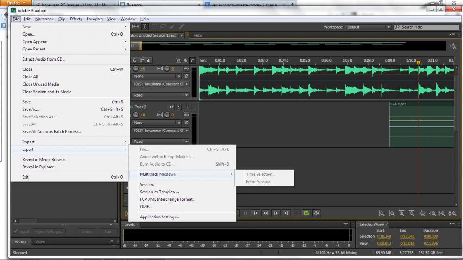Select the Paintbrush Selection tool
The height and width of the screenshot is (260, 463).
[x=172, y=26]
